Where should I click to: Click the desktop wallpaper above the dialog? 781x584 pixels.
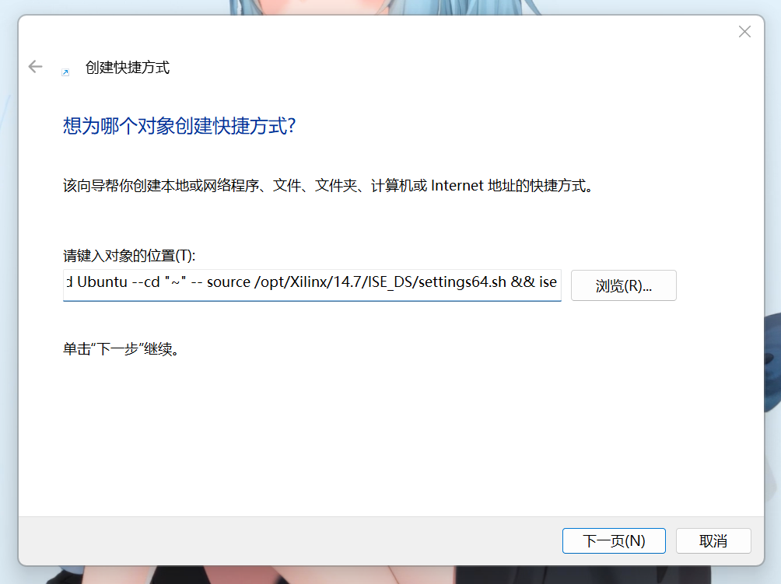pos(388,6)
